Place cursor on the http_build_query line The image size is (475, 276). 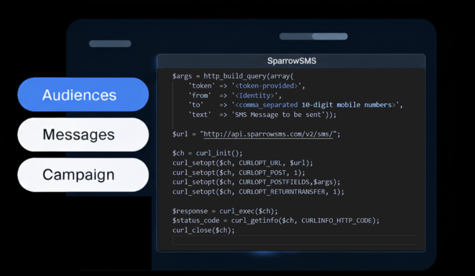[x=233, y=76]
